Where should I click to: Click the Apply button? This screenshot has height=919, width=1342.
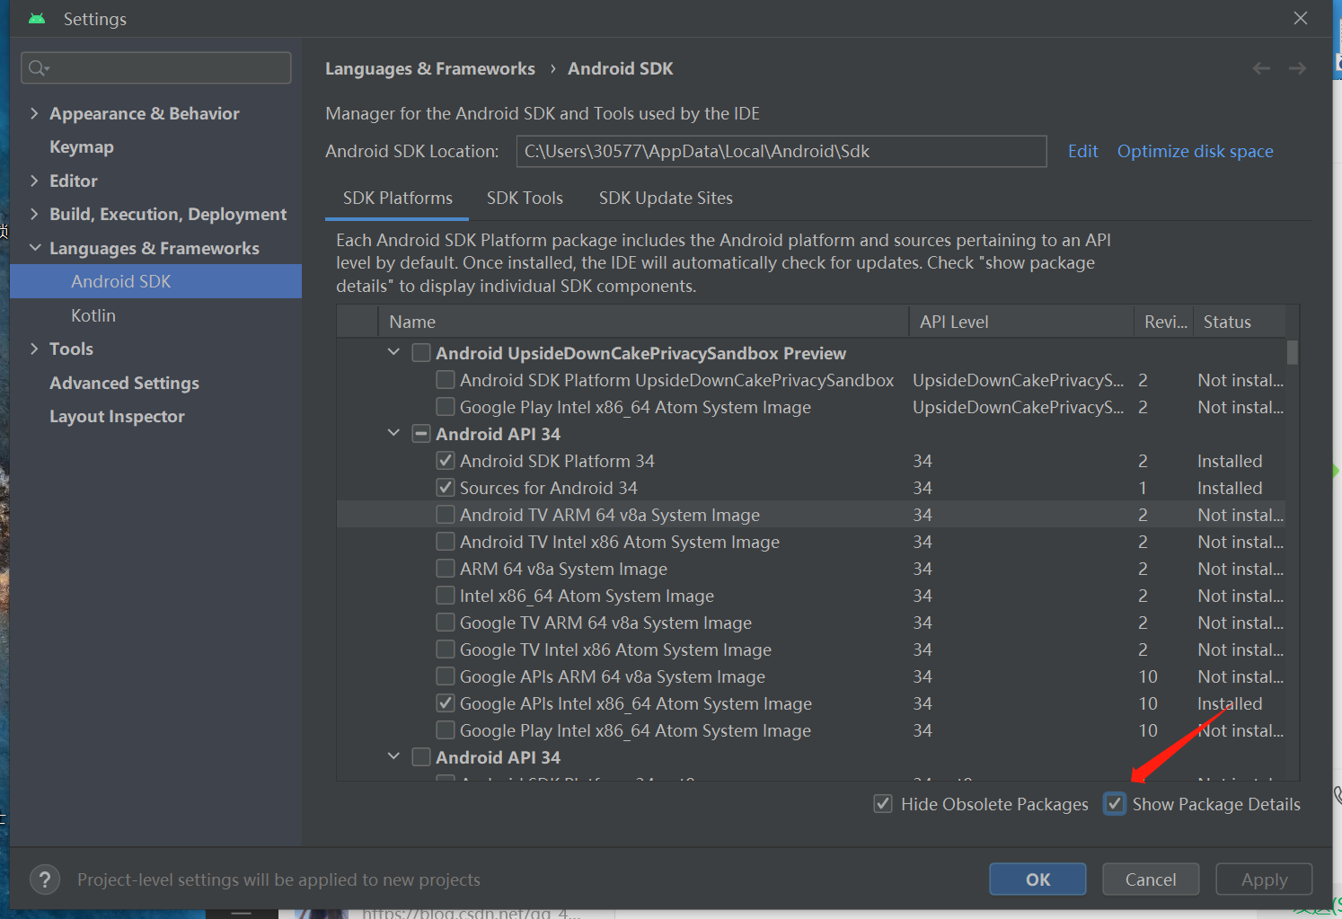[x=1264, y=879]
